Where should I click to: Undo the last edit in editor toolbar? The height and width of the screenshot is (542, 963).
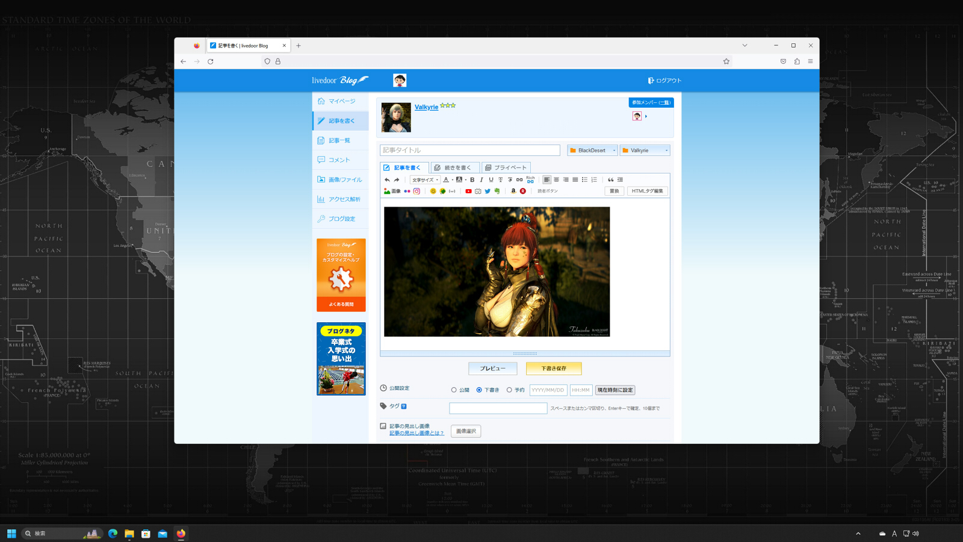(387, 179)
